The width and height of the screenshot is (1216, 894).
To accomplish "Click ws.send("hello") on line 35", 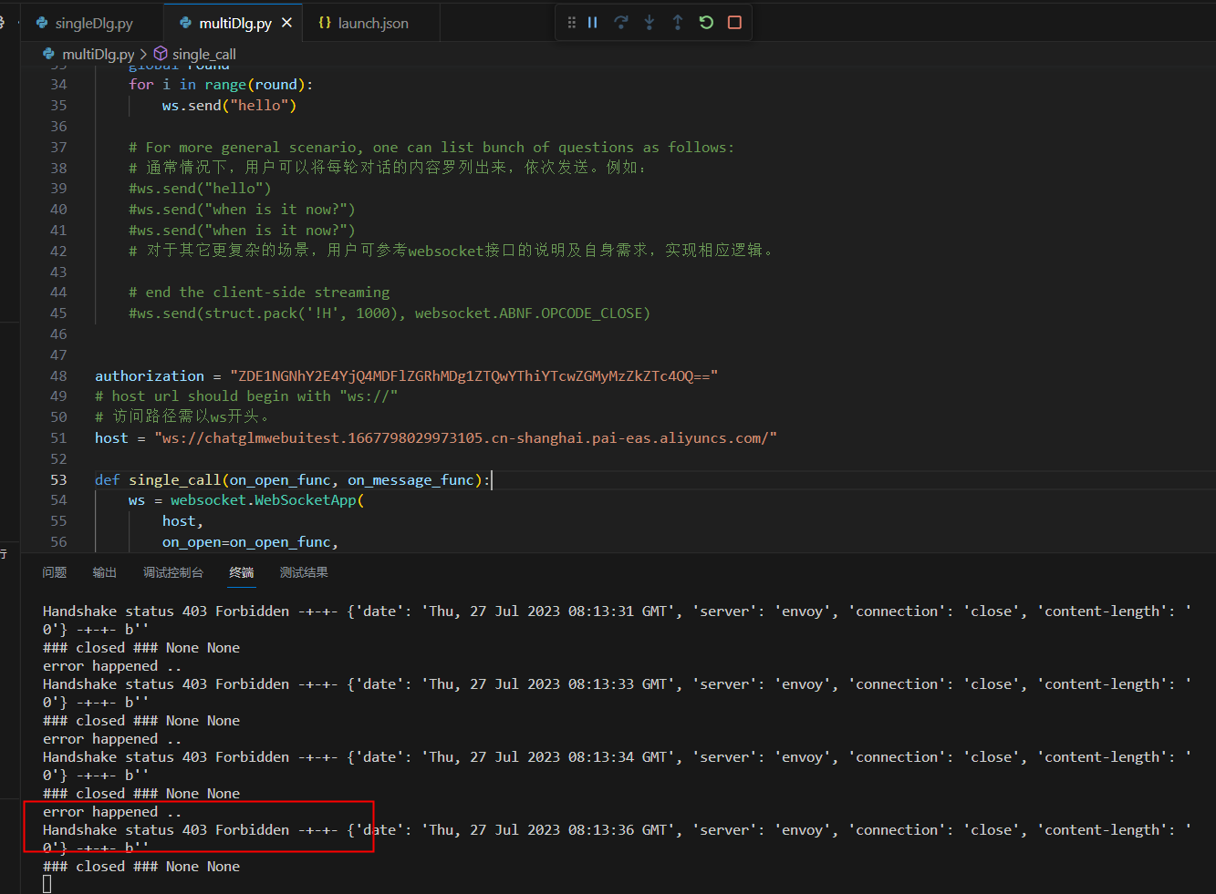I will [229, 106].
